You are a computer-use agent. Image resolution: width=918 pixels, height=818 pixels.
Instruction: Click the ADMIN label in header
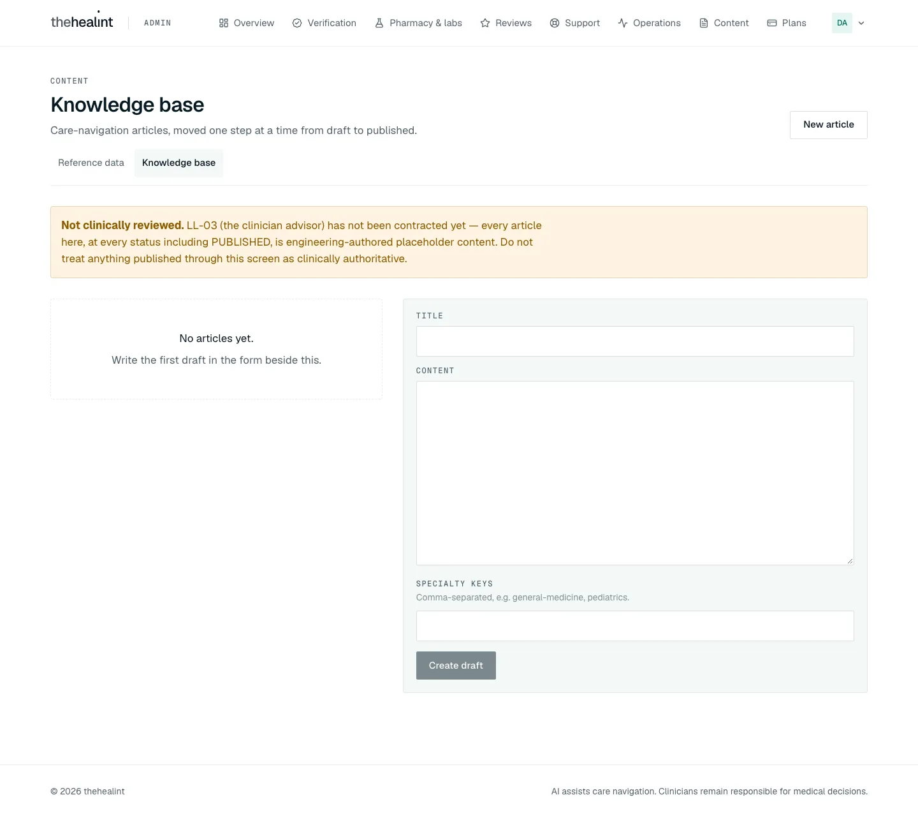(157, 23)
